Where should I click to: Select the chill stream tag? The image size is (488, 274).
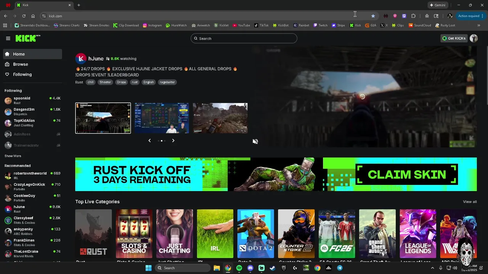coord(90,82)
